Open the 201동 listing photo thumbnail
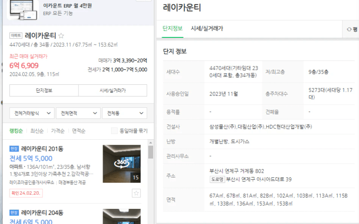The image size is (359, 224). tap(122, 164)
